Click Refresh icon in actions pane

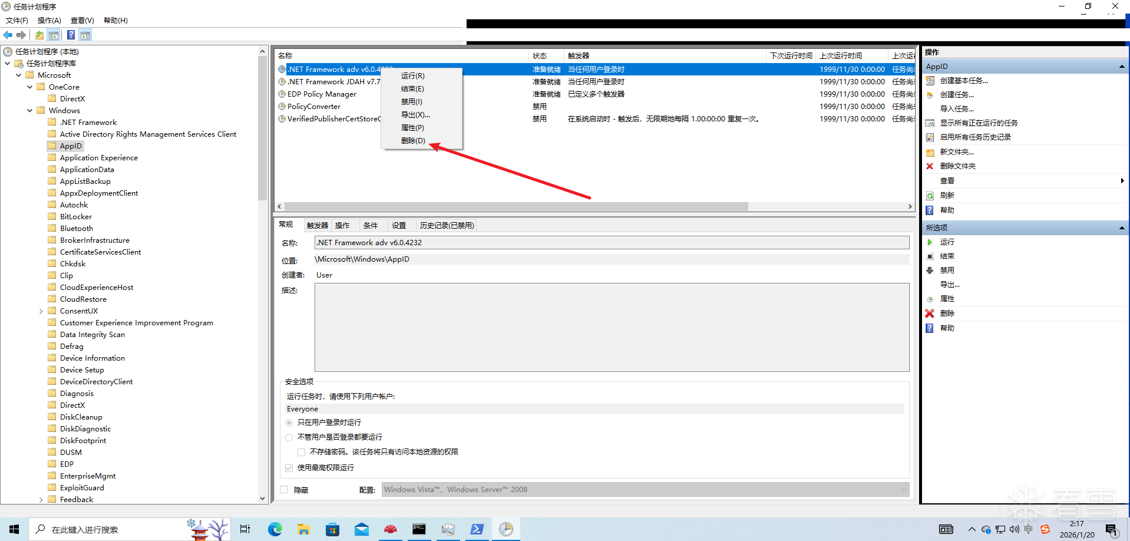[930, 196]
